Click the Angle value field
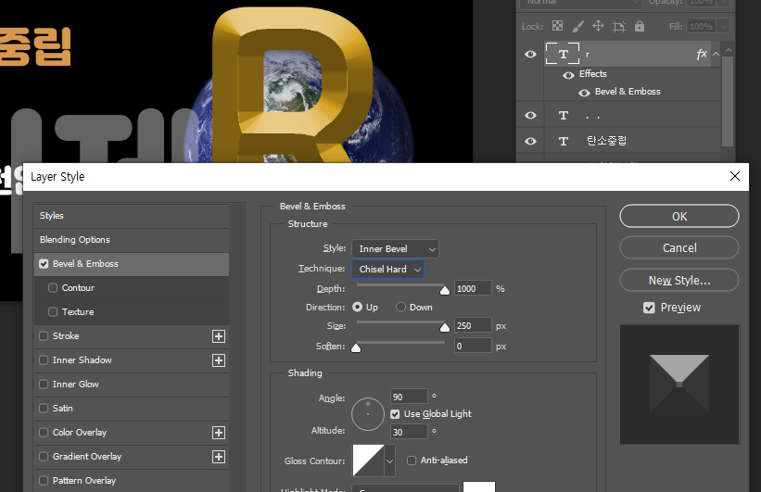This screenshot has width=761, height=492. point(409,397)
